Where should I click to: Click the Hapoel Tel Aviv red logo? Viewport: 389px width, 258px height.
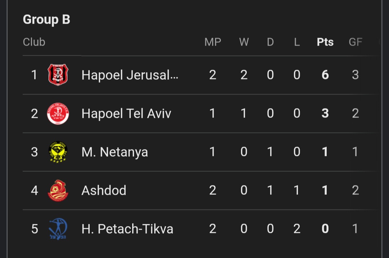(58, 114)
